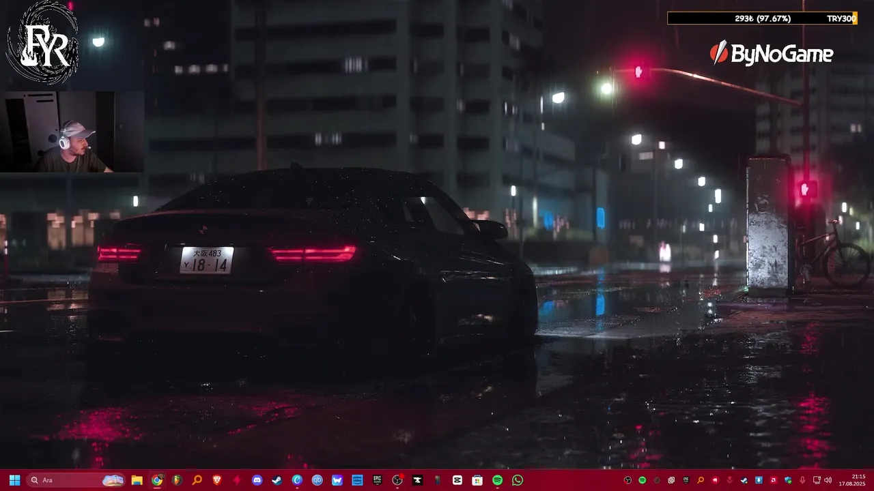
Task: Switch to OBS Studio pinned taskbar icon
Action: (x=397, y=480)
